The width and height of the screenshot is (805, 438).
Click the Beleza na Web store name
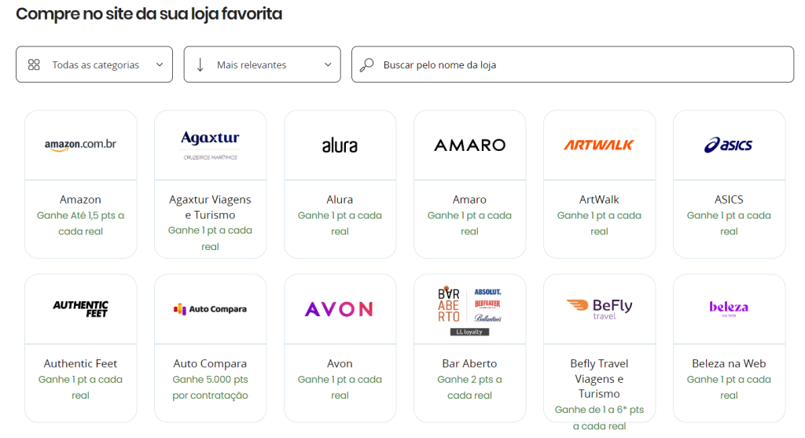pyautogui.click(x=729, y=363)
